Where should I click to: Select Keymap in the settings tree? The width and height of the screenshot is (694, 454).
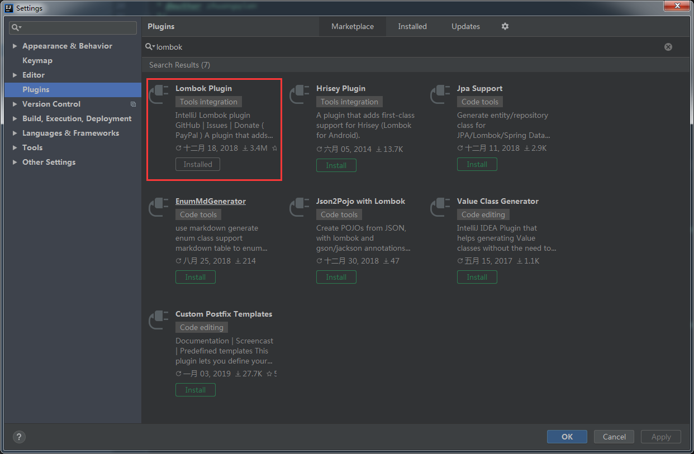[x=37, y=60]
